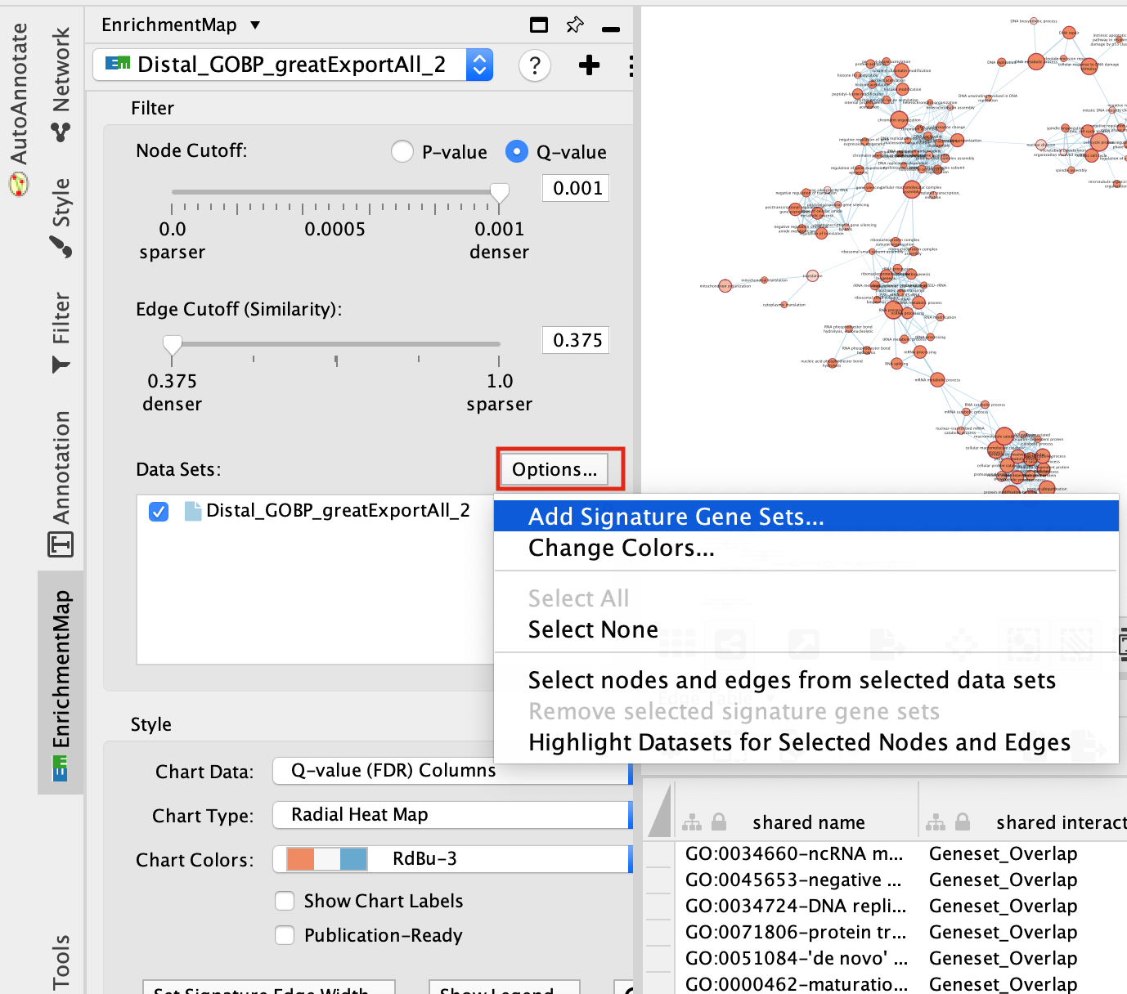Enable Show Chart Labels checkbox
Image resolution: width=1127 pixels, height=994 pixels.
point(285,901)
